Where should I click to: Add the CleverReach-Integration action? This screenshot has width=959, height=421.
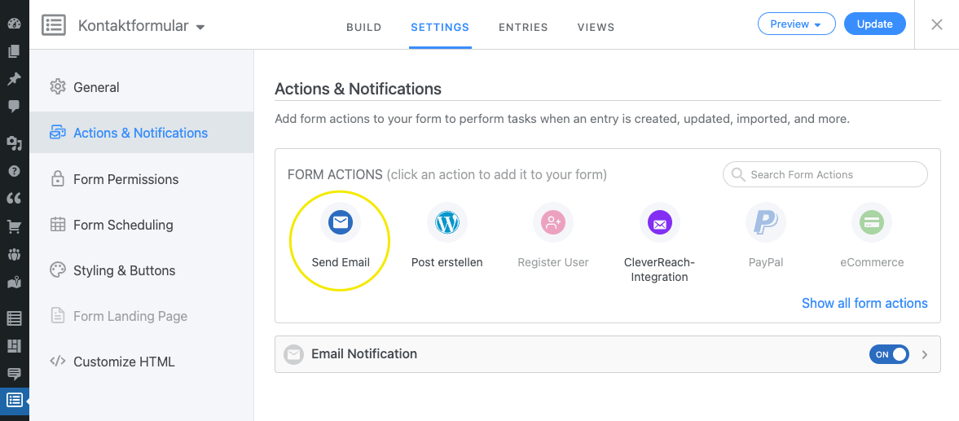(659, 222)
